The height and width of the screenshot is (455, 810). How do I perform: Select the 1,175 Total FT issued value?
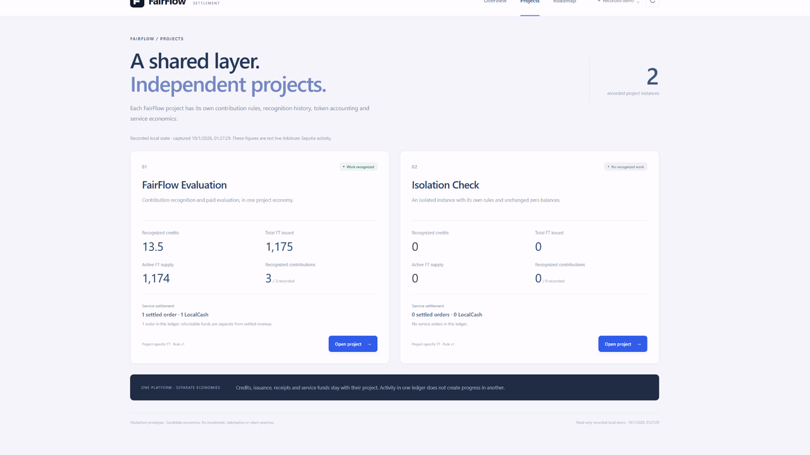pyautogui.click(x=279, y=246)
